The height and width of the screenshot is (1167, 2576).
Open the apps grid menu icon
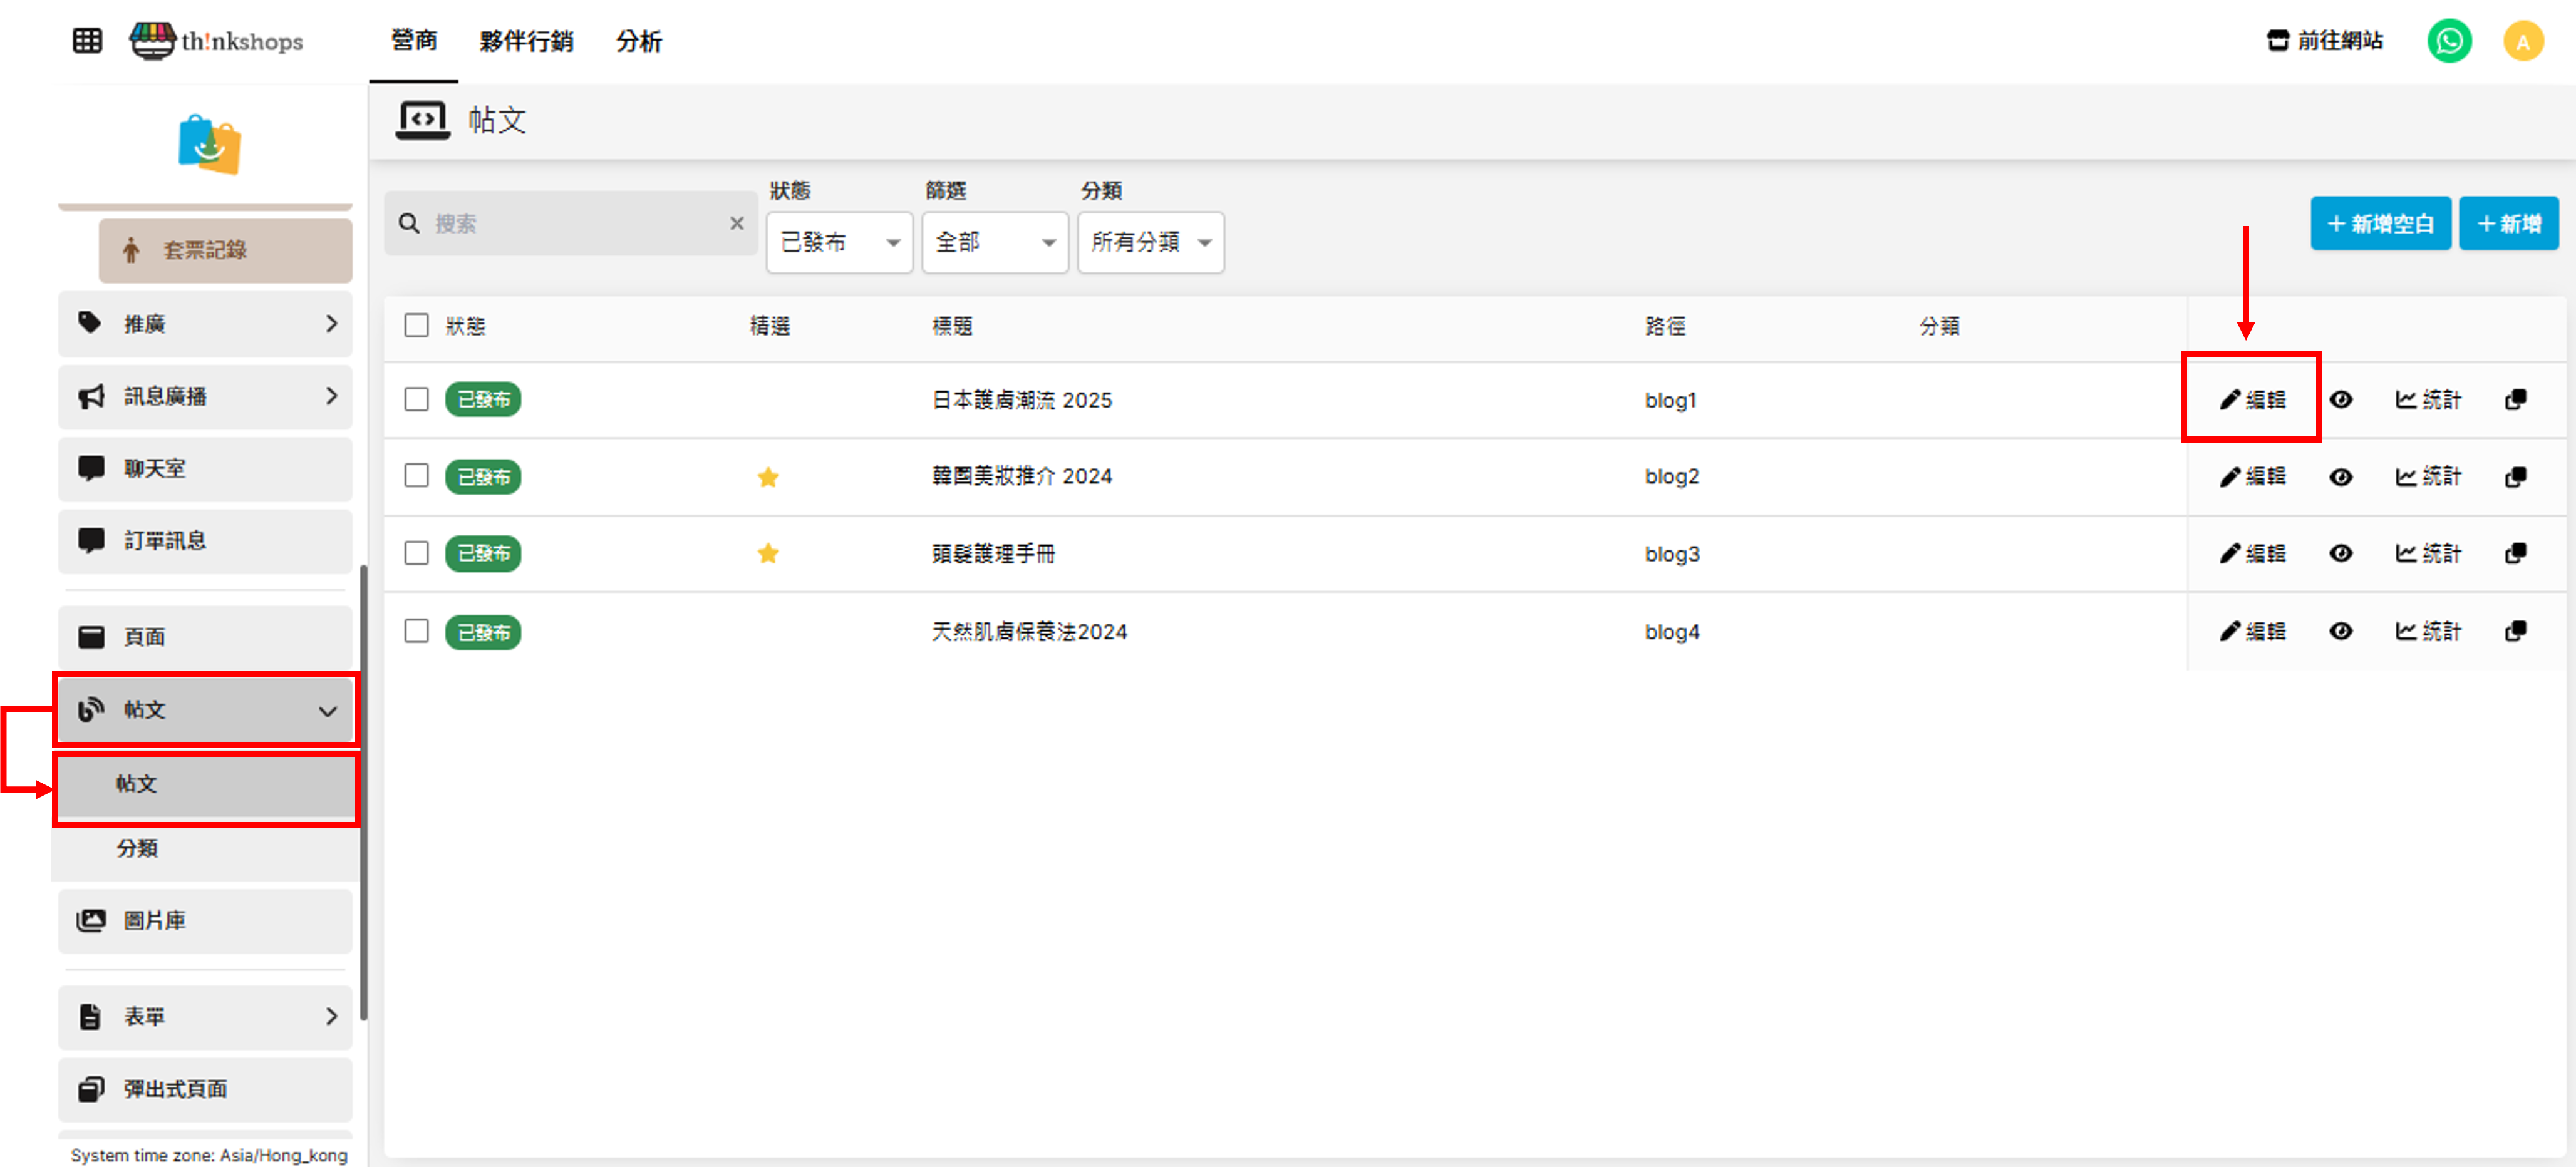pyautogui.click(x=87, y=41)
